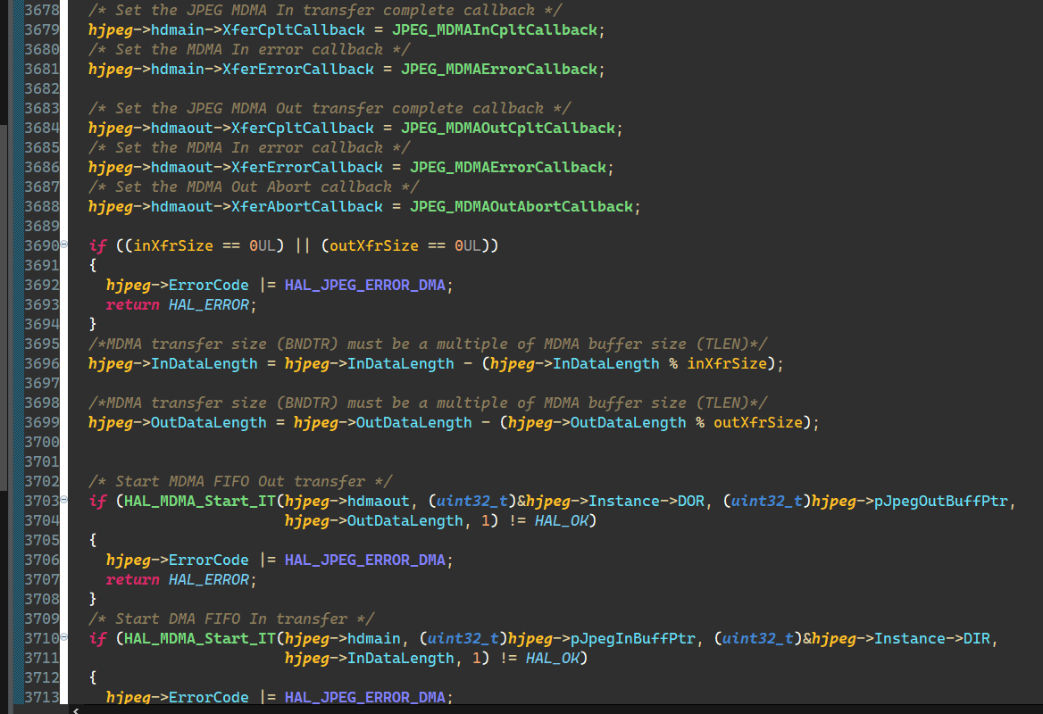The width and height of the screenshot is (1043, 714).
Task: Click line number 3701 in the gutter
Action: coord(42,462)
